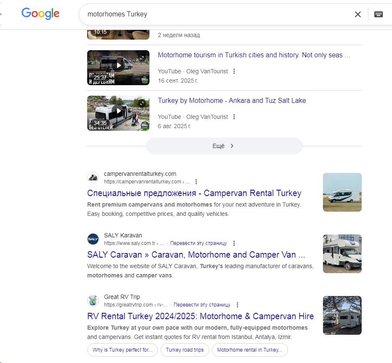
Task: Play the 25:37 Motorhome tourism video thumbnail
Action: click(118, 67)
